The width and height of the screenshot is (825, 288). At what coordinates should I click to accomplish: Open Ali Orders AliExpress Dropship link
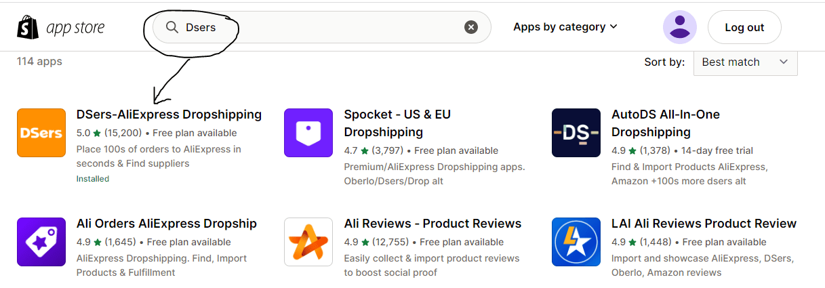tap(167, 224)
